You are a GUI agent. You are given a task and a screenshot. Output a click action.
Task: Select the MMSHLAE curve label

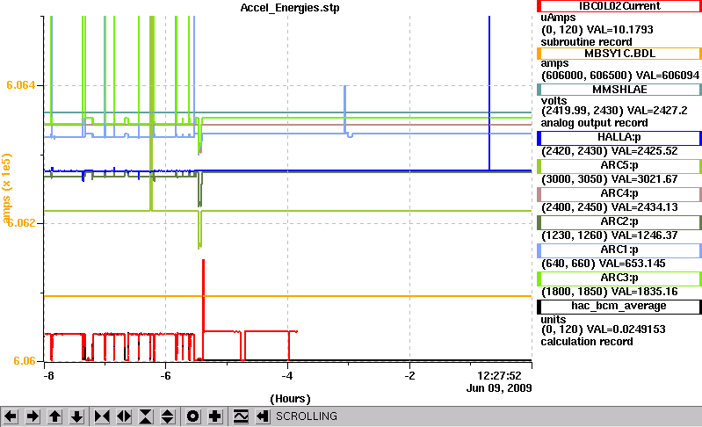[619, 90]
